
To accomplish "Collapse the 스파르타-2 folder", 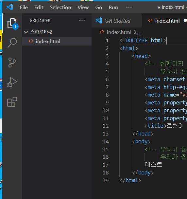I will 26,32.
